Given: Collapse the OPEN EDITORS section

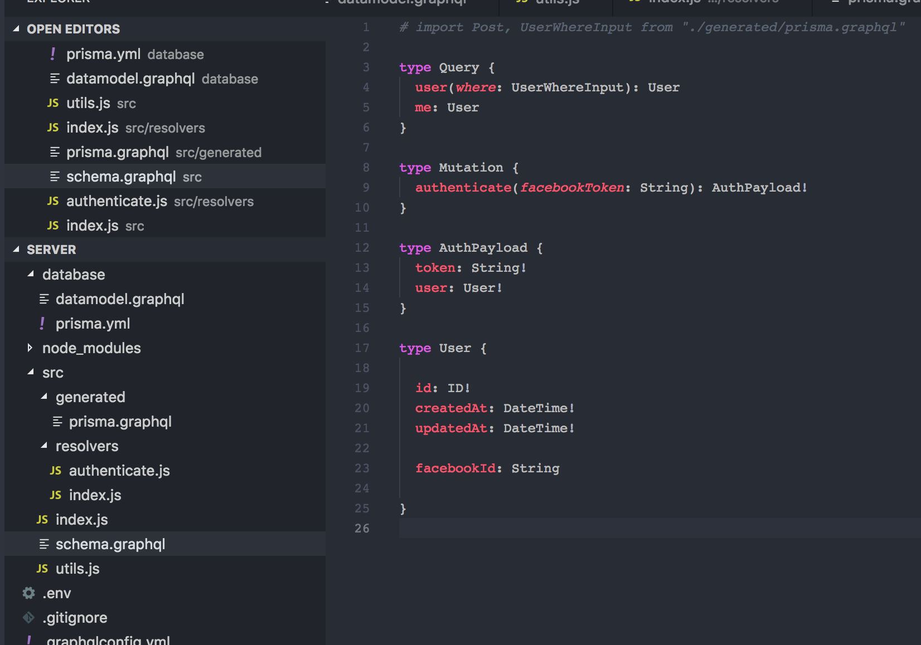Looking at the screenshot, I should (16, 28).
